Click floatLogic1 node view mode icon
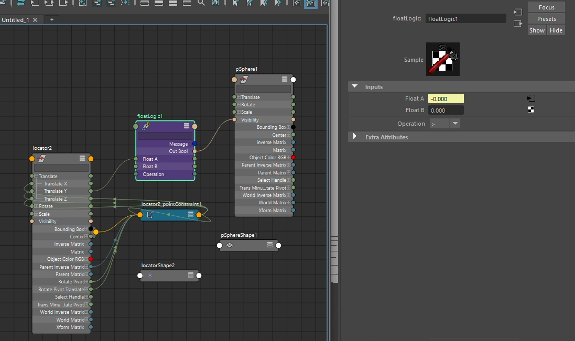Viewport: 575px width, 341px height. pos(187,126)
